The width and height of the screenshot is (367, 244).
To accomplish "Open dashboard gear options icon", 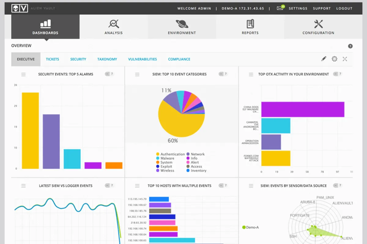I will [x=334, y=59].
